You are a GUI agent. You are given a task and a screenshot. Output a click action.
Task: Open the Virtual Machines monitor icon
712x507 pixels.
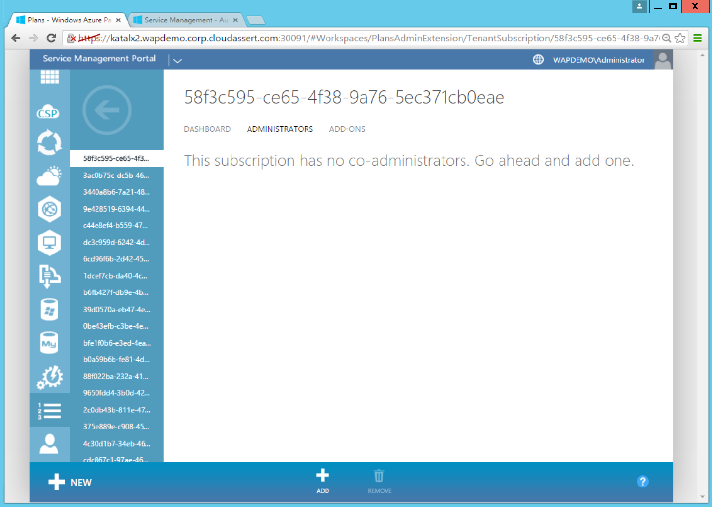pos(49,243)
